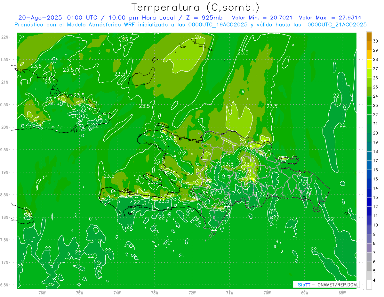The width and height of the screenshot is (384, 297).
Task: Click the 'ONAMET/REP.DOM.' credit label
Action: tap(338, 285)
